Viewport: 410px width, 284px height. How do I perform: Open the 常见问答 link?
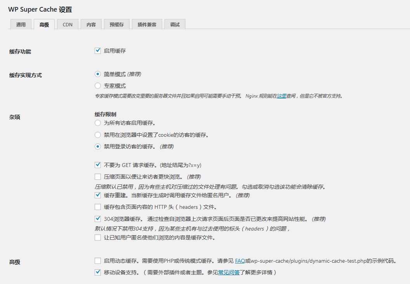point(229,272)
